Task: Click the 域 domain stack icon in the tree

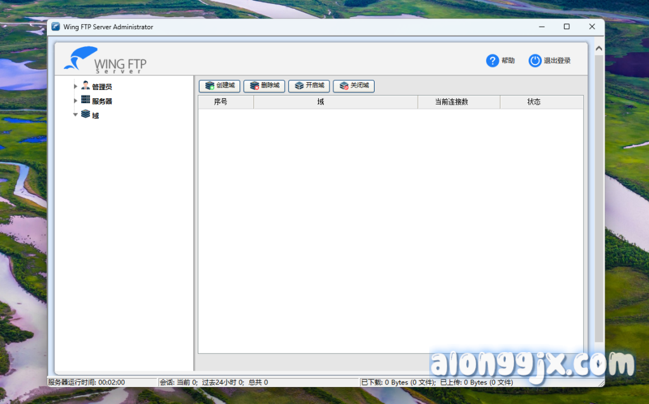Action: [x=86, y=115]
